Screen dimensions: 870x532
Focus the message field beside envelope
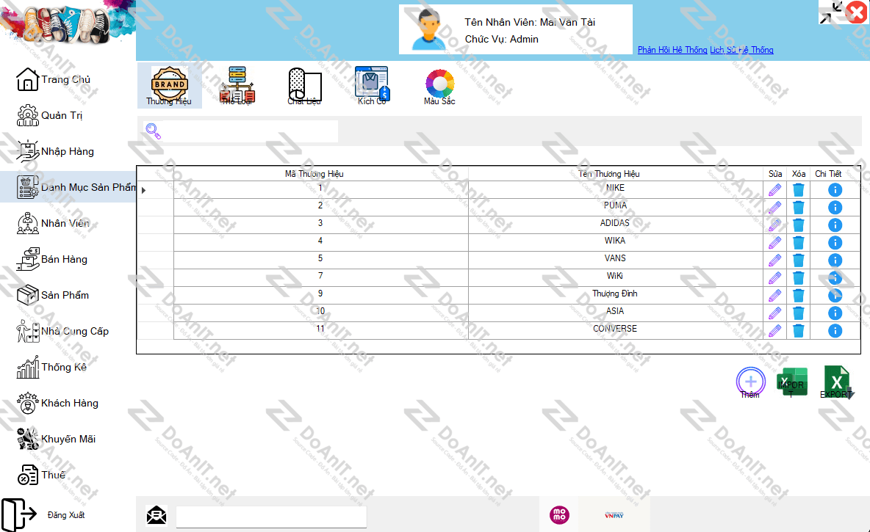click(x=271, y=517)
